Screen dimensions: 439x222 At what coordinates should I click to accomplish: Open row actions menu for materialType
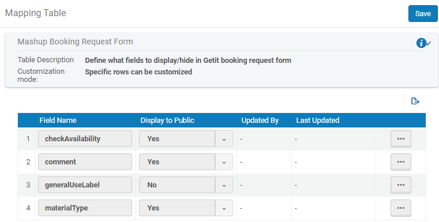[401, 208]
